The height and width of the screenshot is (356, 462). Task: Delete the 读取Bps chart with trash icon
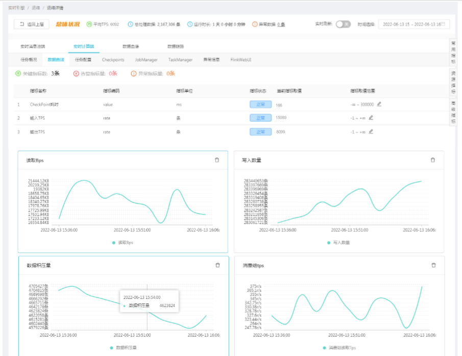click(x=217, y=160)
